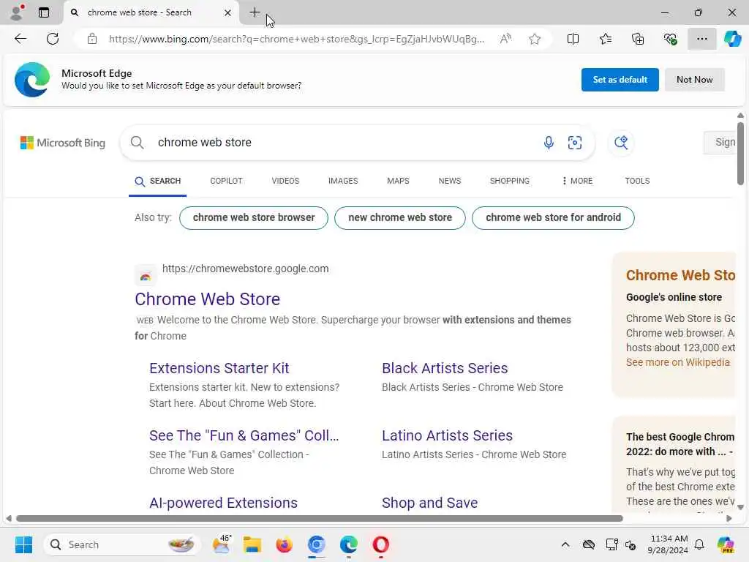
Task: Open Browser essentials heart icon
Action: pos(670,39)
